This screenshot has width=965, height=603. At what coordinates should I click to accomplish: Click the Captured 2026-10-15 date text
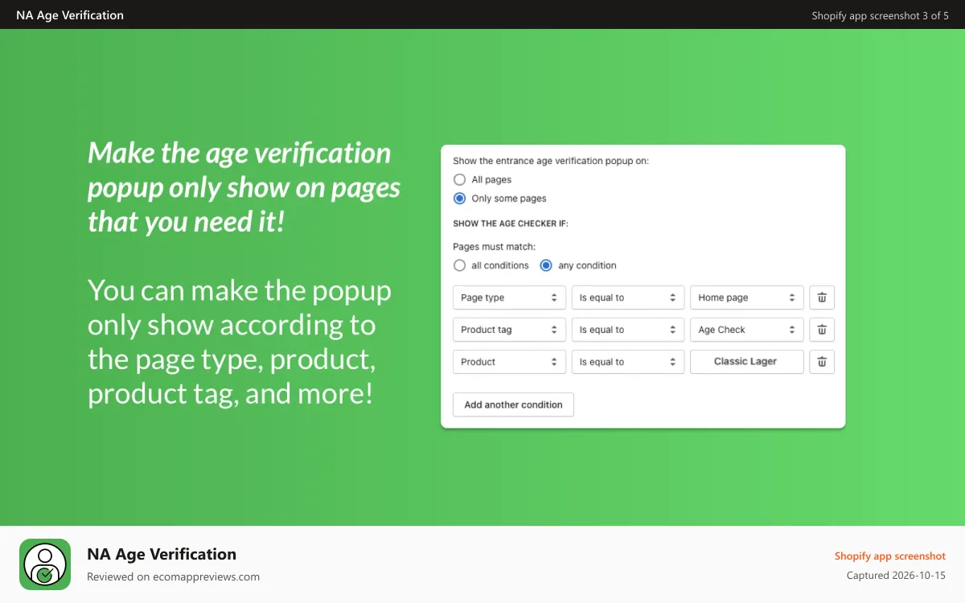[x=896, y=576]
